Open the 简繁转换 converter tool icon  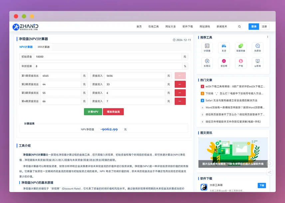(x=241, y=48)
